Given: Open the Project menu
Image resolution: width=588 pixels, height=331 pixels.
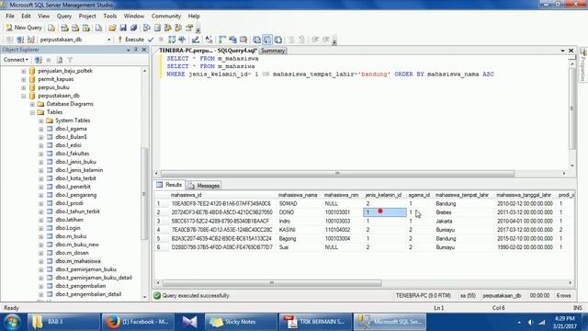Looking at the screenshot, I should [87, 17].
